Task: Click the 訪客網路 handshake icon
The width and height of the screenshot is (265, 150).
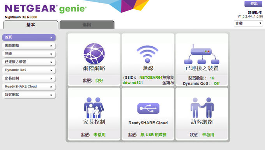Action: point(202,108)
